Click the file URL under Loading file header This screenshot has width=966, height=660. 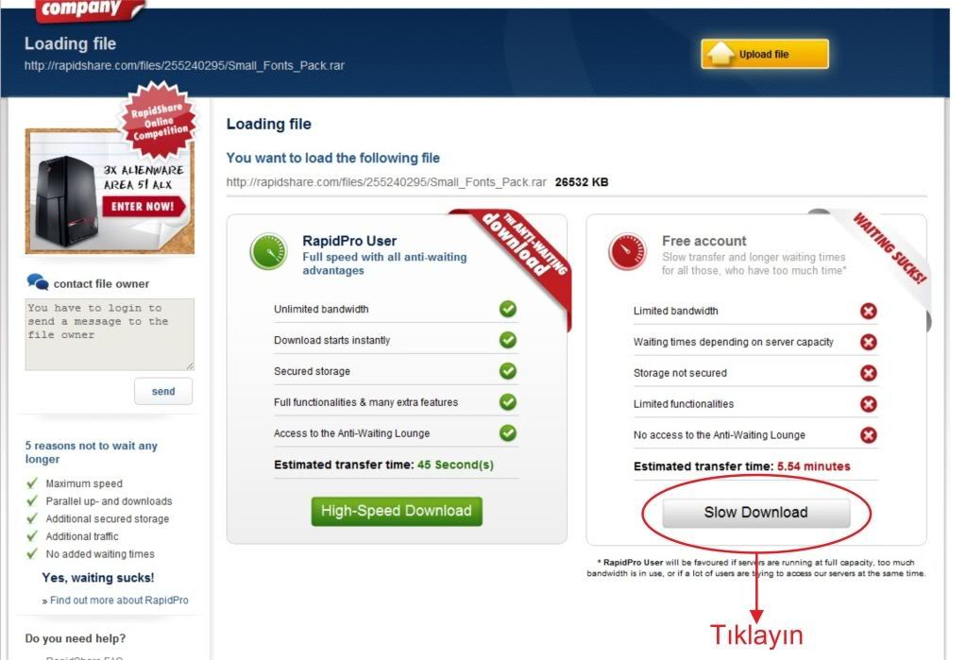click(x=184, y=65)
